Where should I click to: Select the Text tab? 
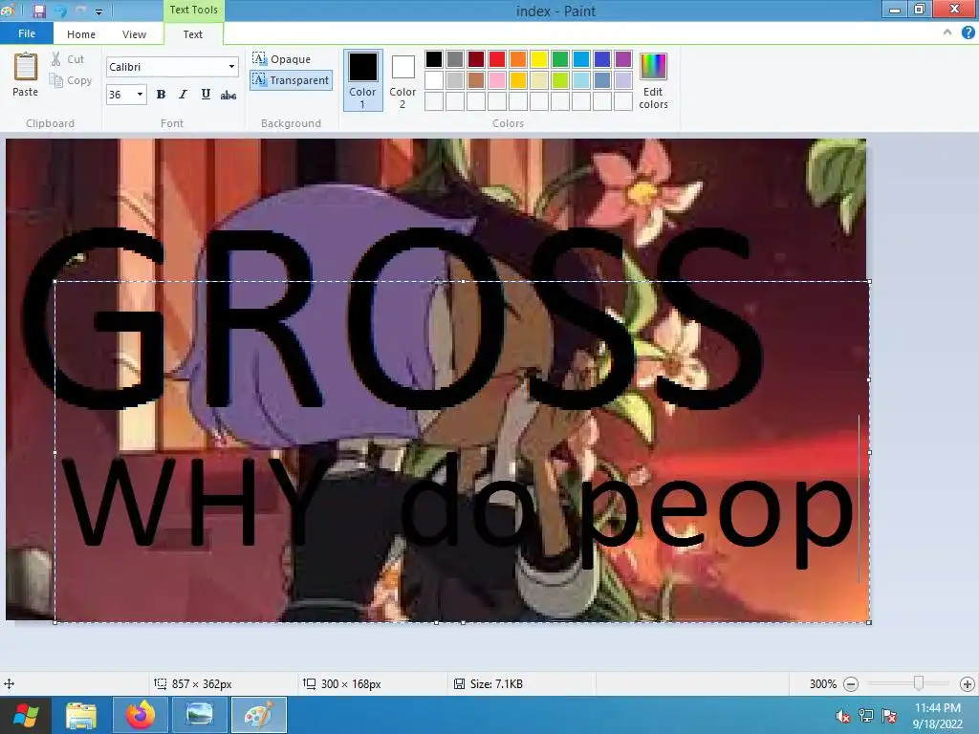click(x=193, y=34)
